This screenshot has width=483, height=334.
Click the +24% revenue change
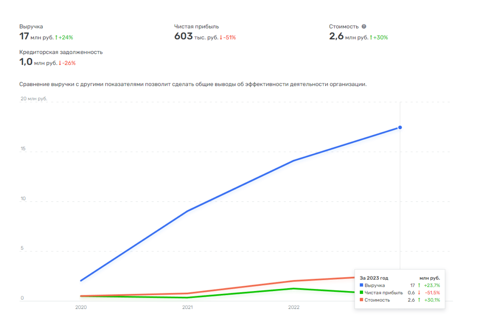pos(66,37)
